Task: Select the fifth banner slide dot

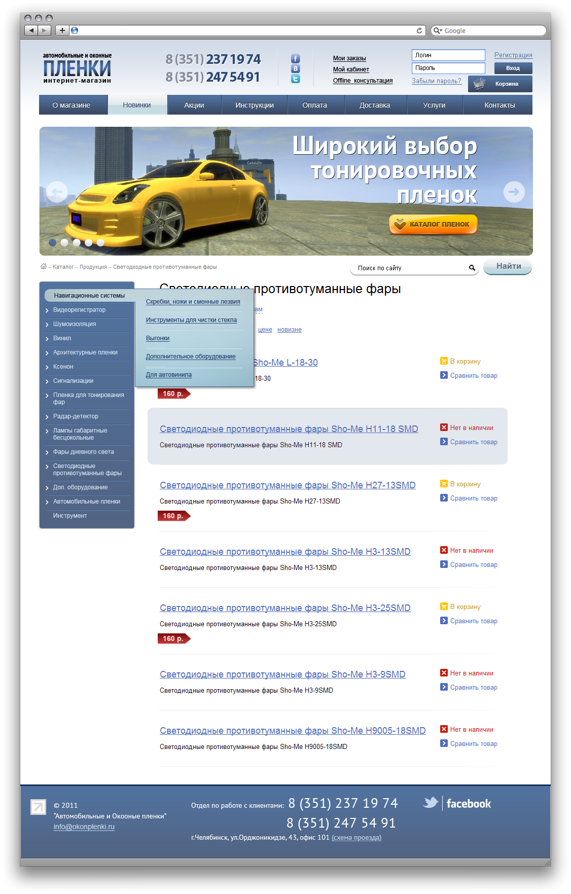Action: tap(100, 242)
